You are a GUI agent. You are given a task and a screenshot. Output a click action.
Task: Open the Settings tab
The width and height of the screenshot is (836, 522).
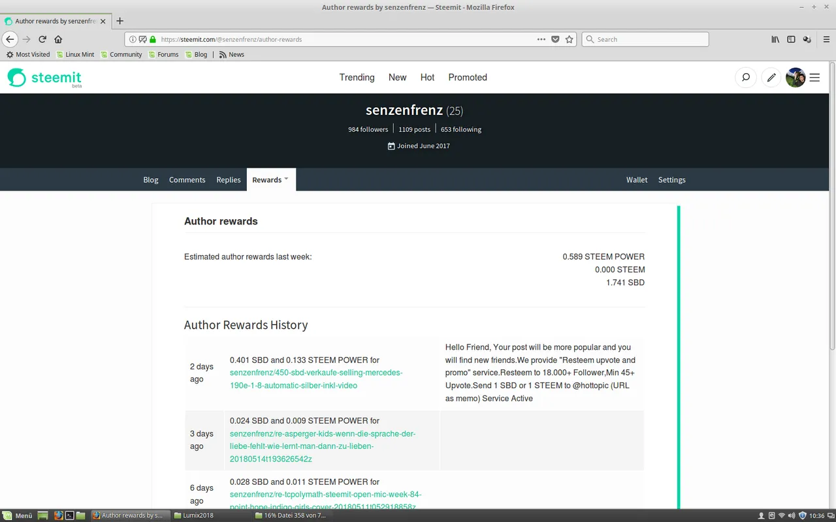pyautogui.click(x=672, y=179)
